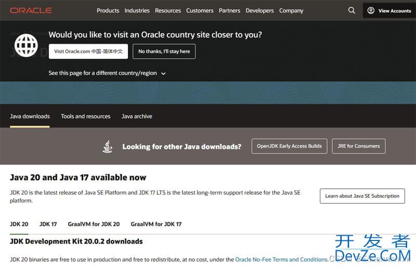Switch to the JDK 17 tab
Viewport: 416px width, 267px height.
[x=48, y=224]
